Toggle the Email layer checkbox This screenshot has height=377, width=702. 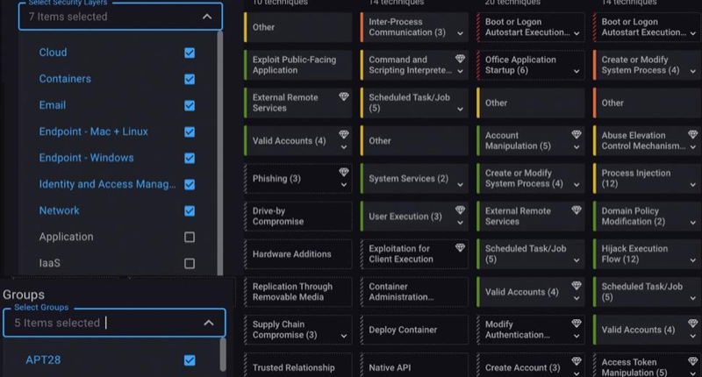(190, 105)
